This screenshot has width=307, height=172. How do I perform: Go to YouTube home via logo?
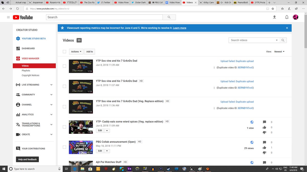23,17
